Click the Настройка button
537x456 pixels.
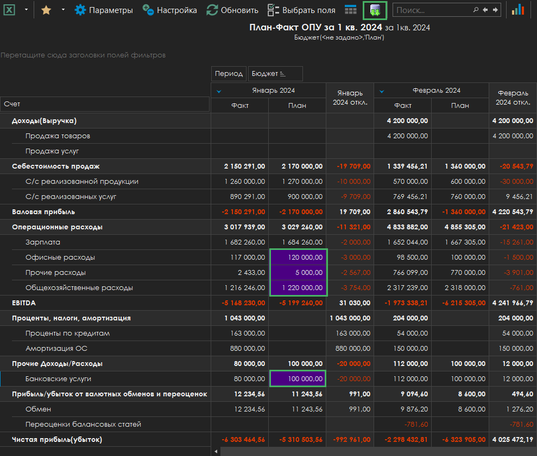(x=170, y=10)
